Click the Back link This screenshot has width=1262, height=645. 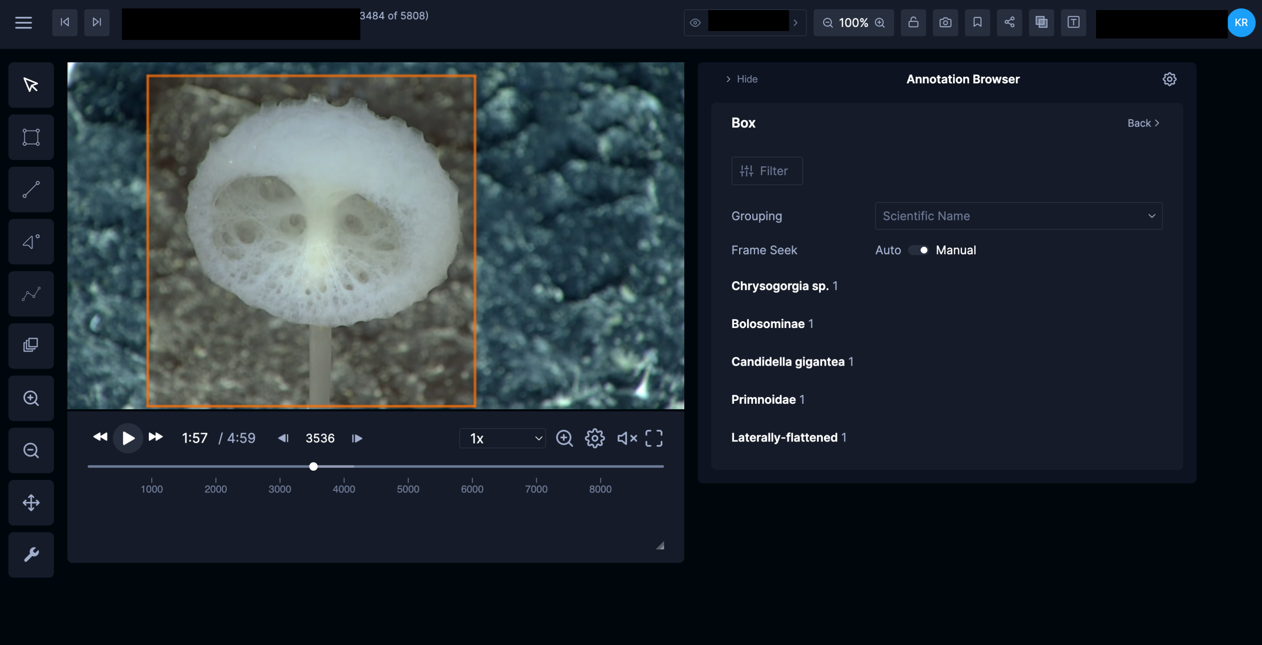tap(1143, 124)
